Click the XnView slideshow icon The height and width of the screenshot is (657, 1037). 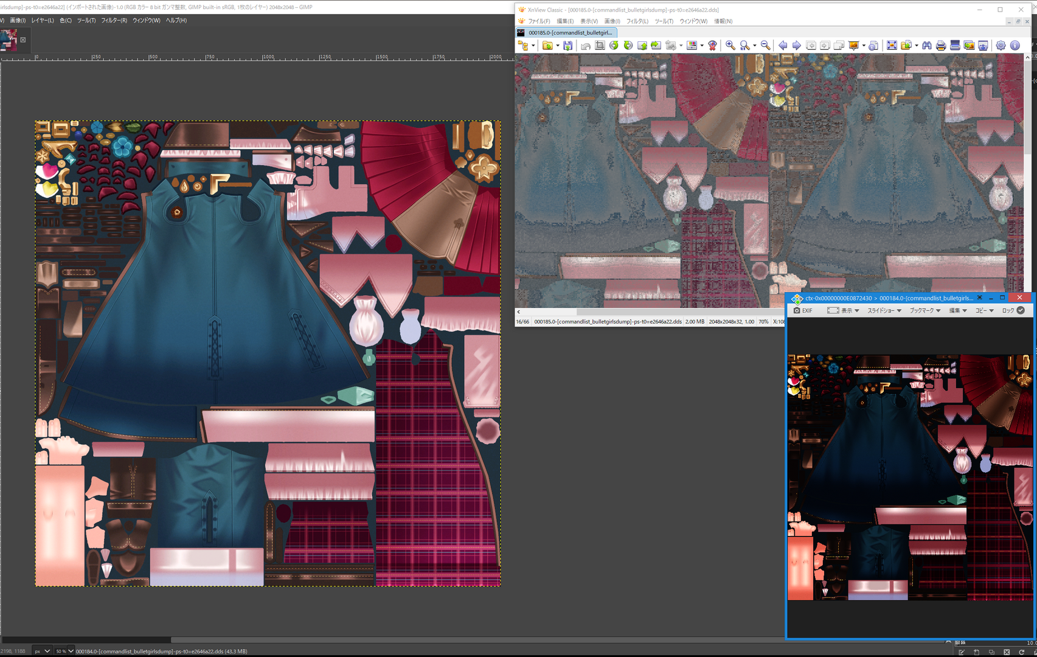[x=853, y=46]
